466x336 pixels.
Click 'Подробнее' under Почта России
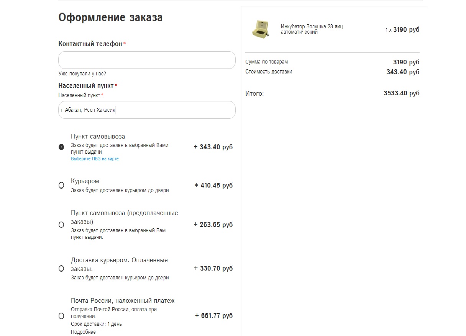(x=83, y=332)
